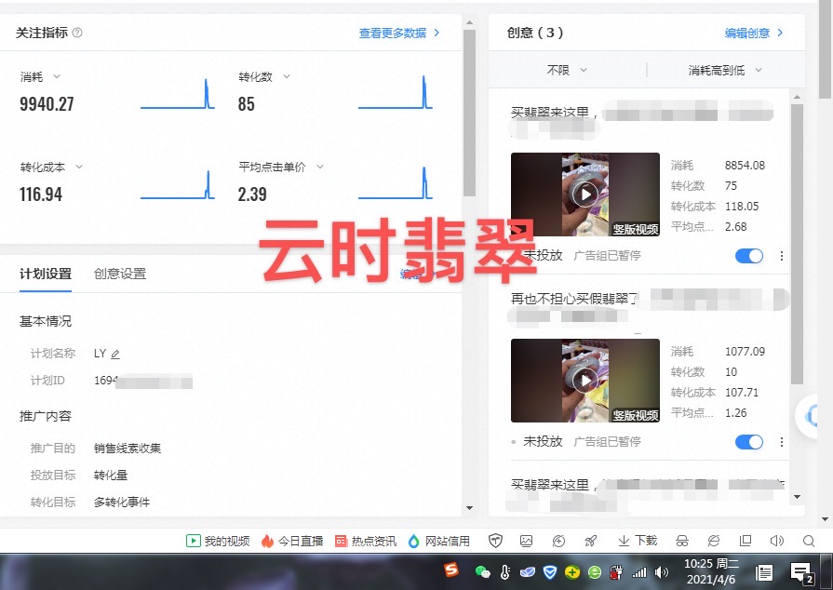Open the 不限 filter dropdown
Viewport: 833px width, 590px height.
567,70
